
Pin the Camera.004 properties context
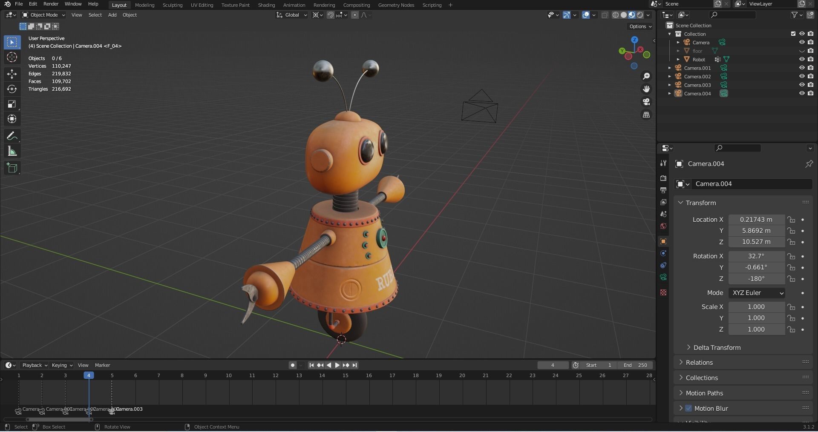(809, 164)
